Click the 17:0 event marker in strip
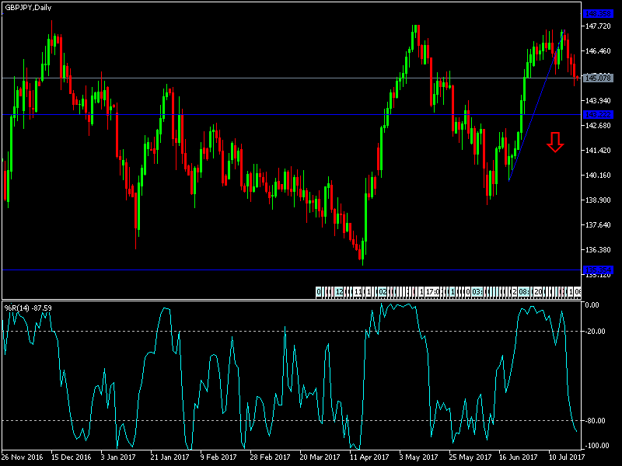Screen dimensions: 622x466 tap(433, 292)
